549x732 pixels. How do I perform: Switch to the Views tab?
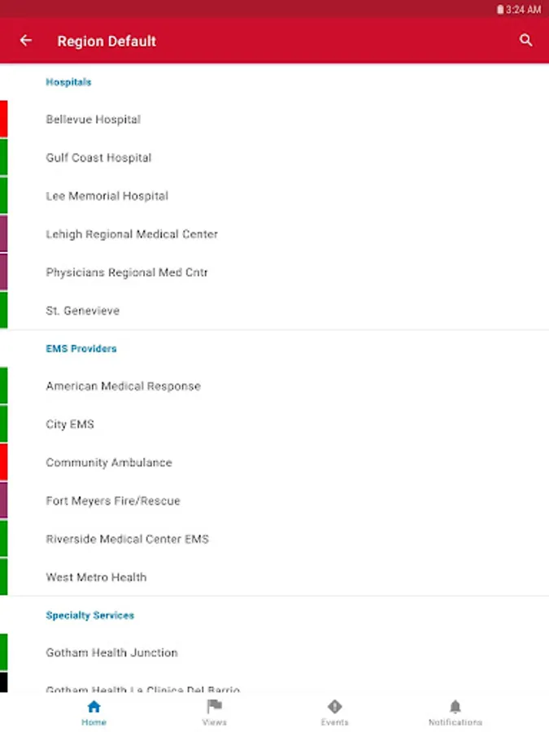pyautogui.click(x=214, y=712)
